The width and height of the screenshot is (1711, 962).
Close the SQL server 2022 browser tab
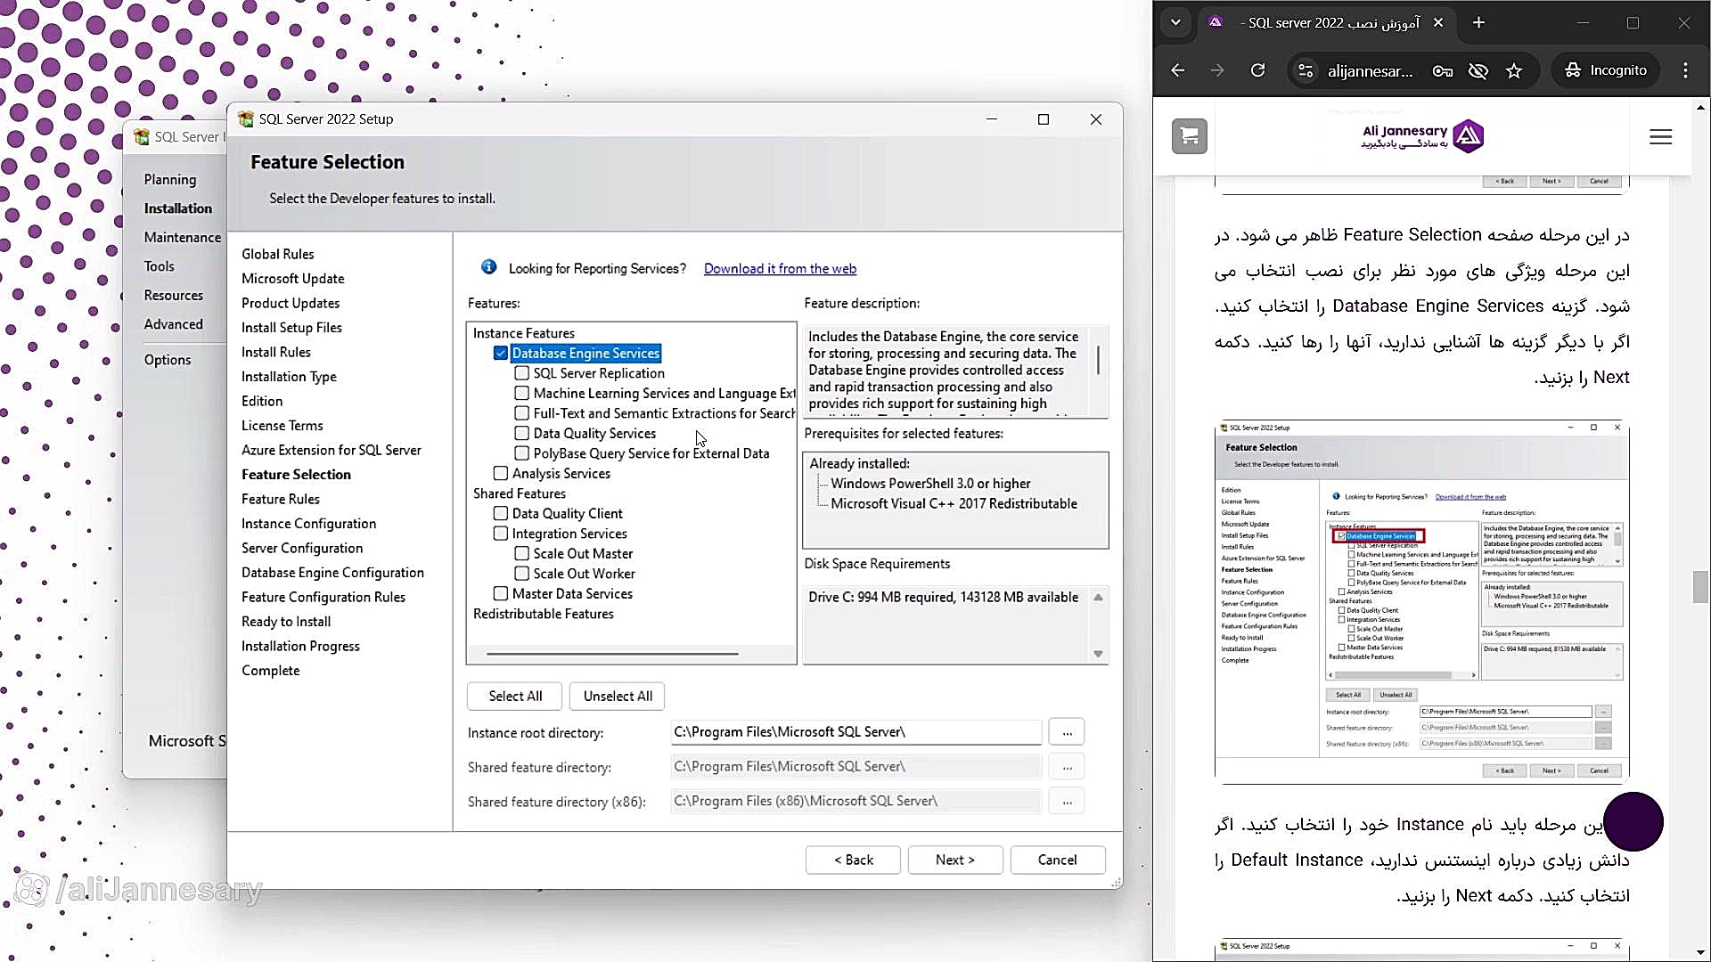point(1437,23)
